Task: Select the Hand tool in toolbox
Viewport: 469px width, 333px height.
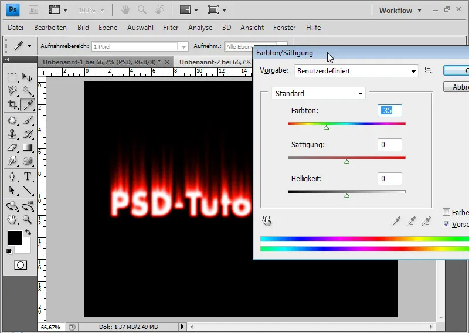Action: tap(12, 220)
